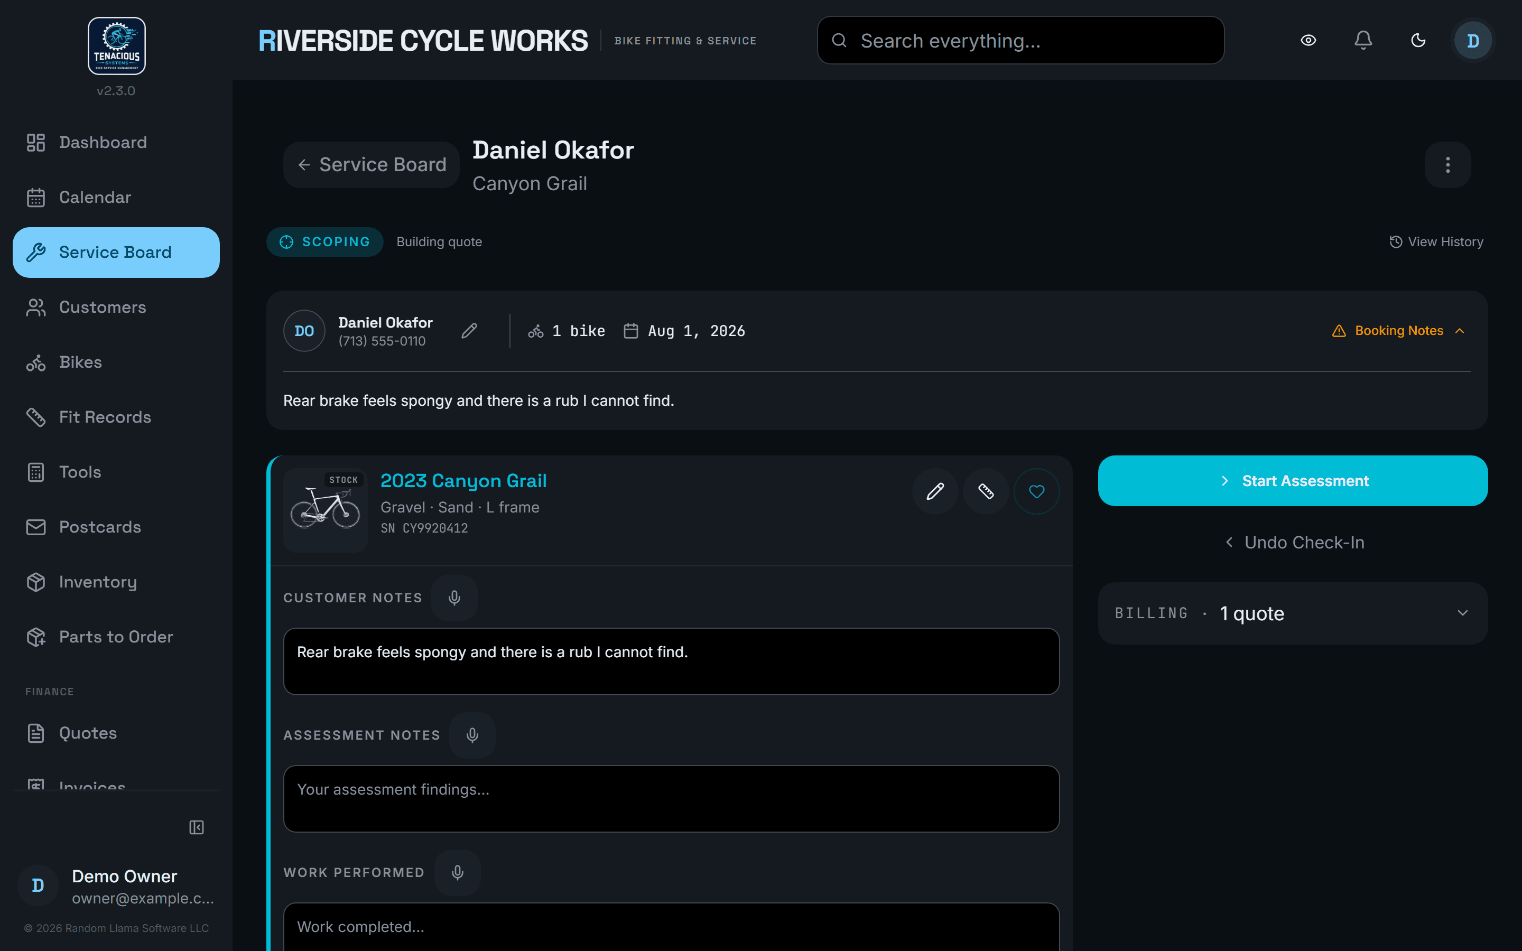Open the notifications bell
The image size is (1522, 951).
1363,40
